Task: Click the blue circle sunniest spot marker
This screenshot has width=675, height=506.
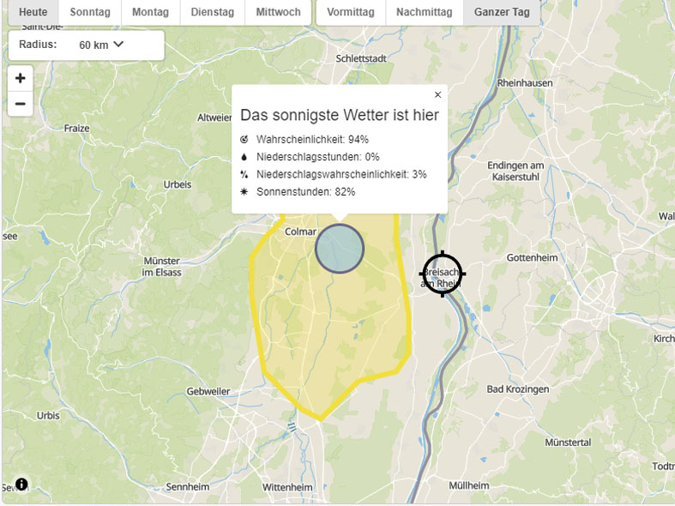Action: pos(340,250)
